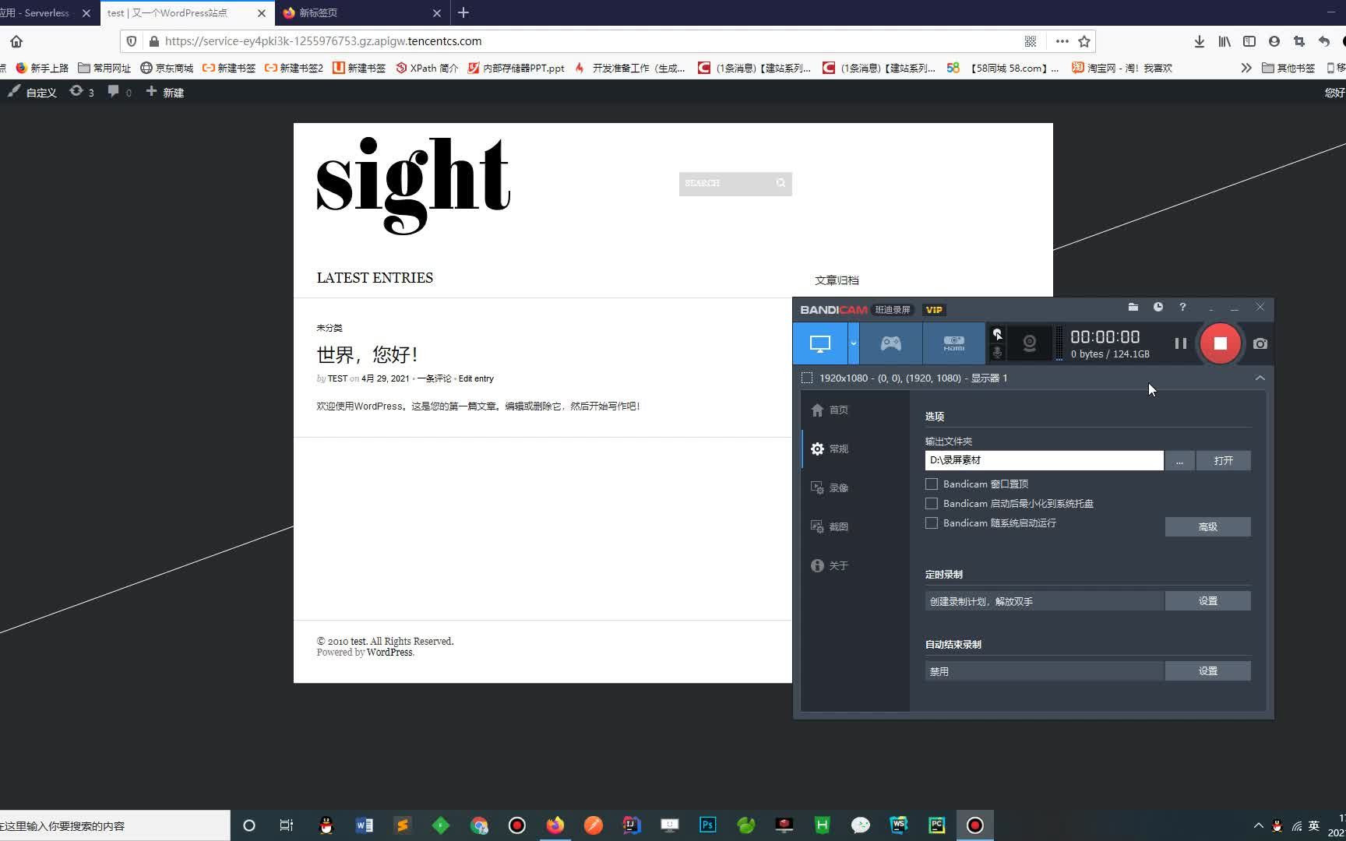
Task: Click 新建 in WordPress admin bar
Action: pos(165,92)
